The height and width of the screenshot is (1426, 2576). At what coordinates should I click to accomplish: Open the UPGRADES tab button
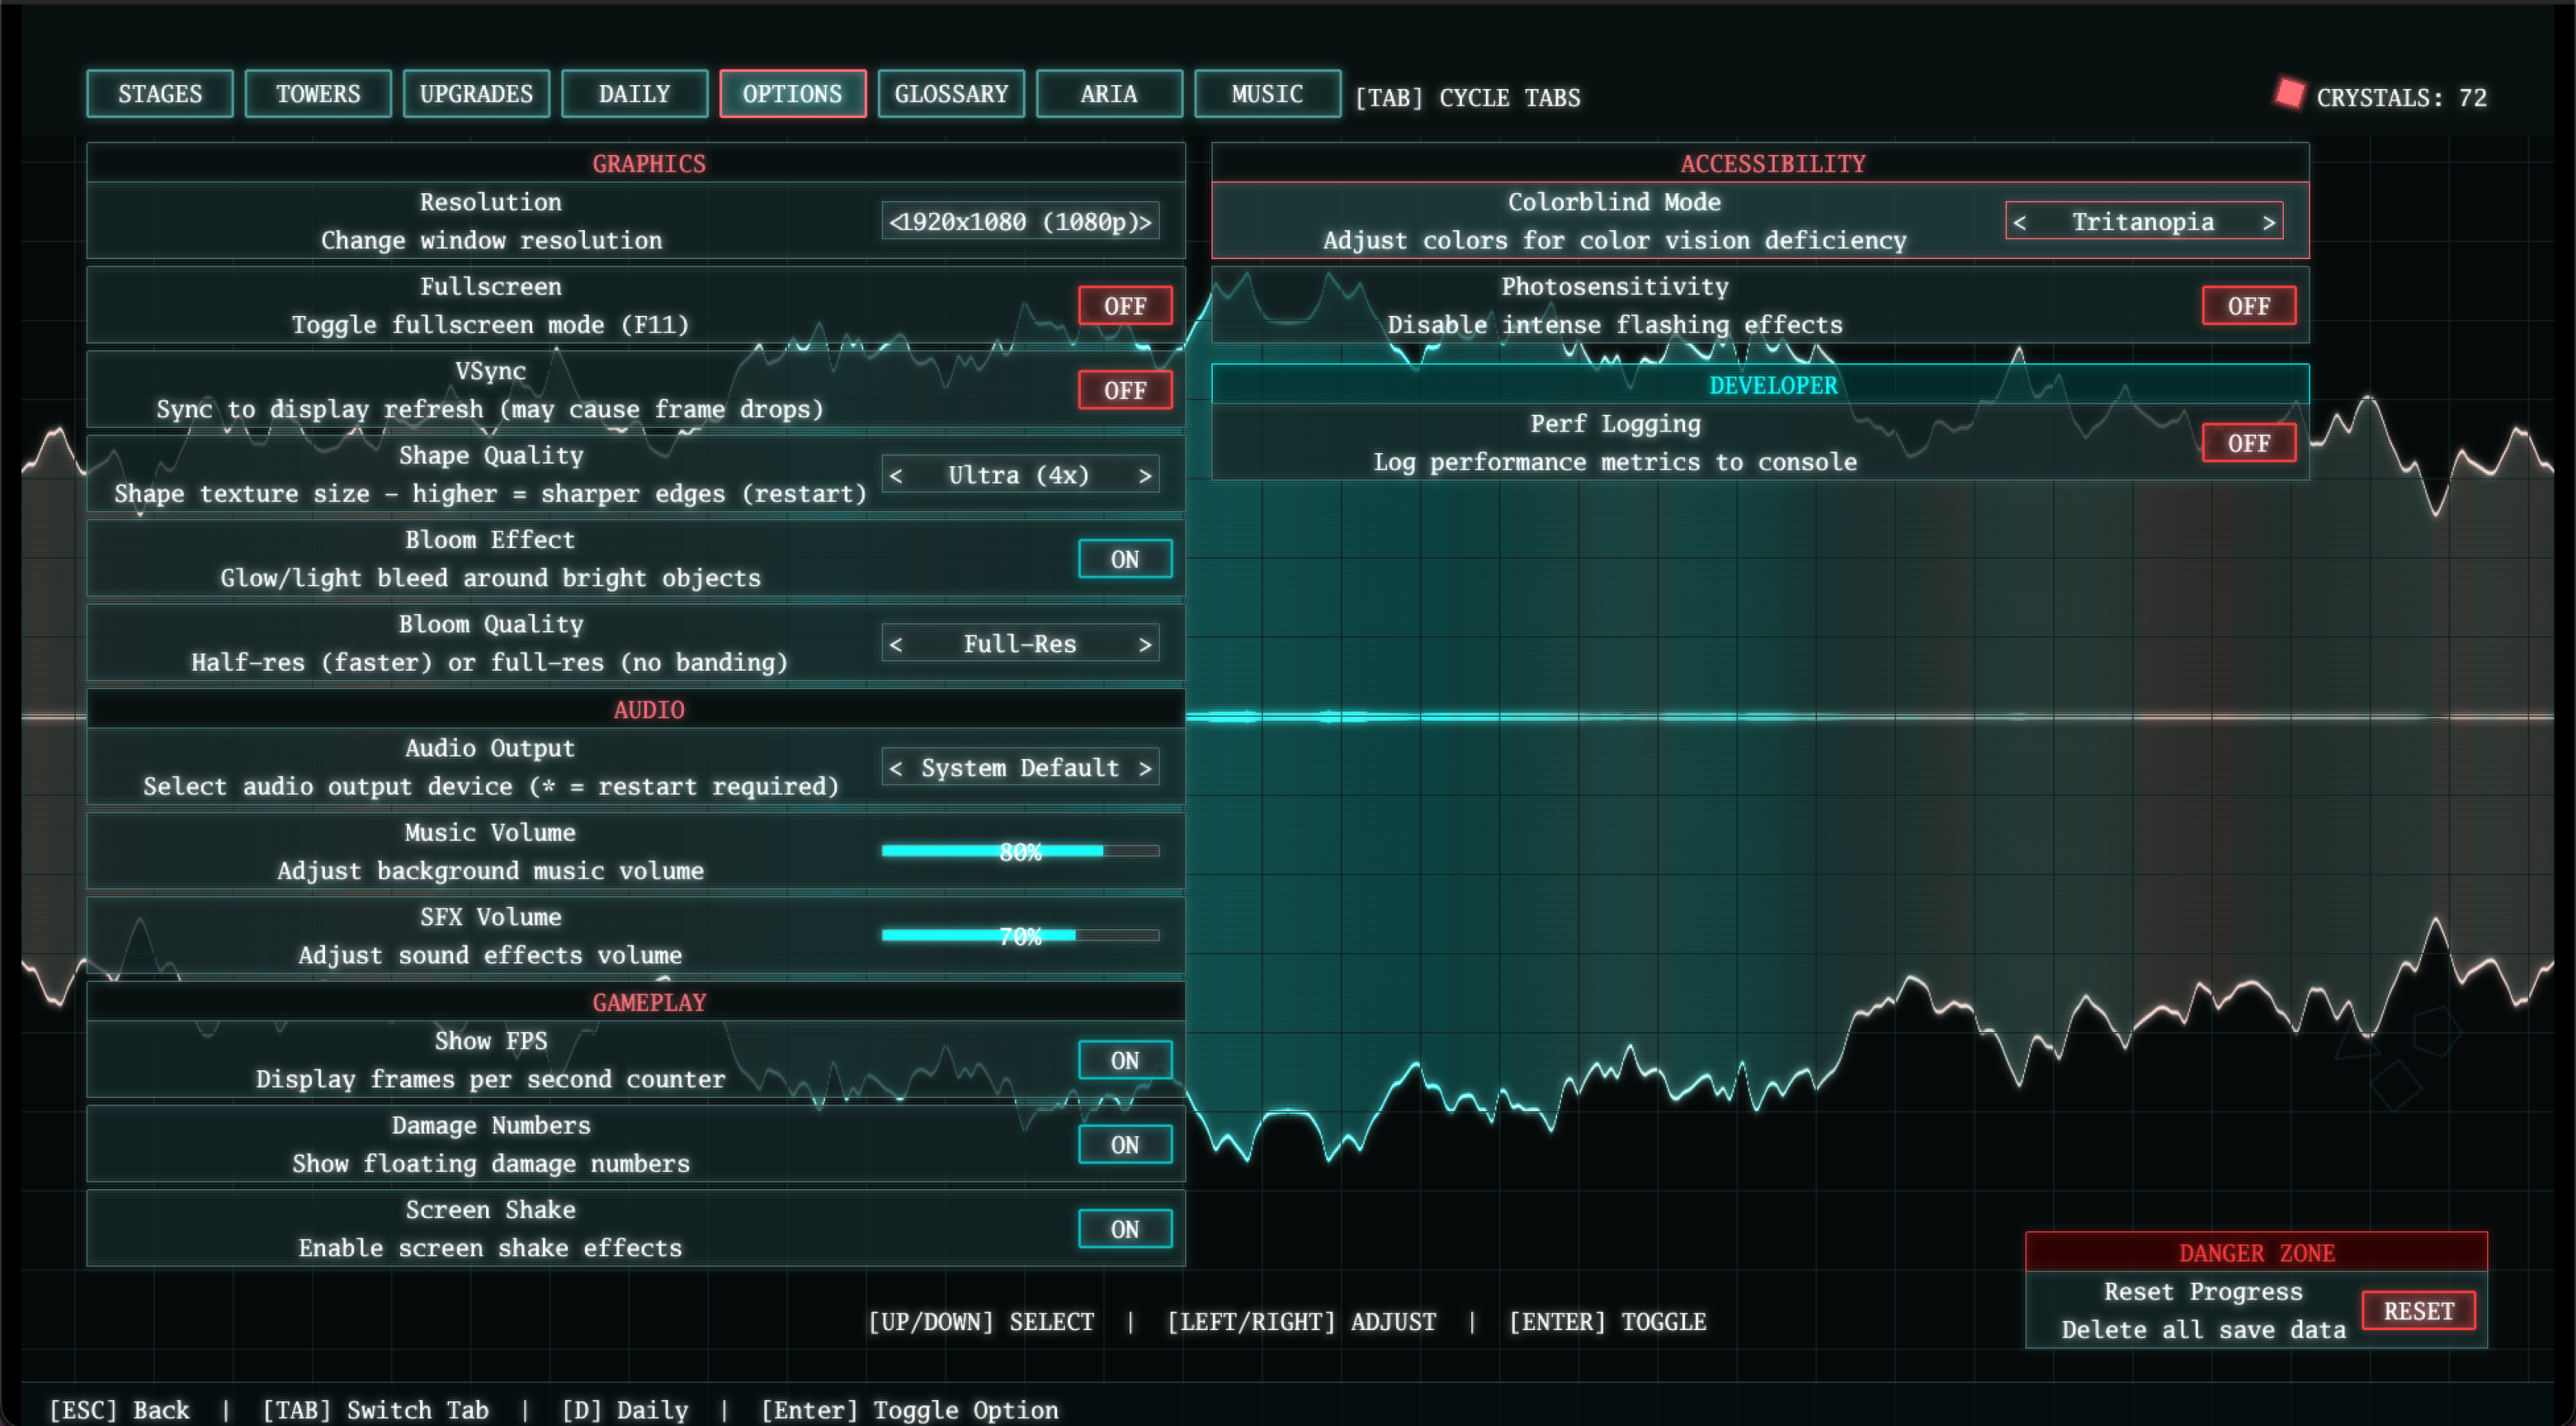476,94
